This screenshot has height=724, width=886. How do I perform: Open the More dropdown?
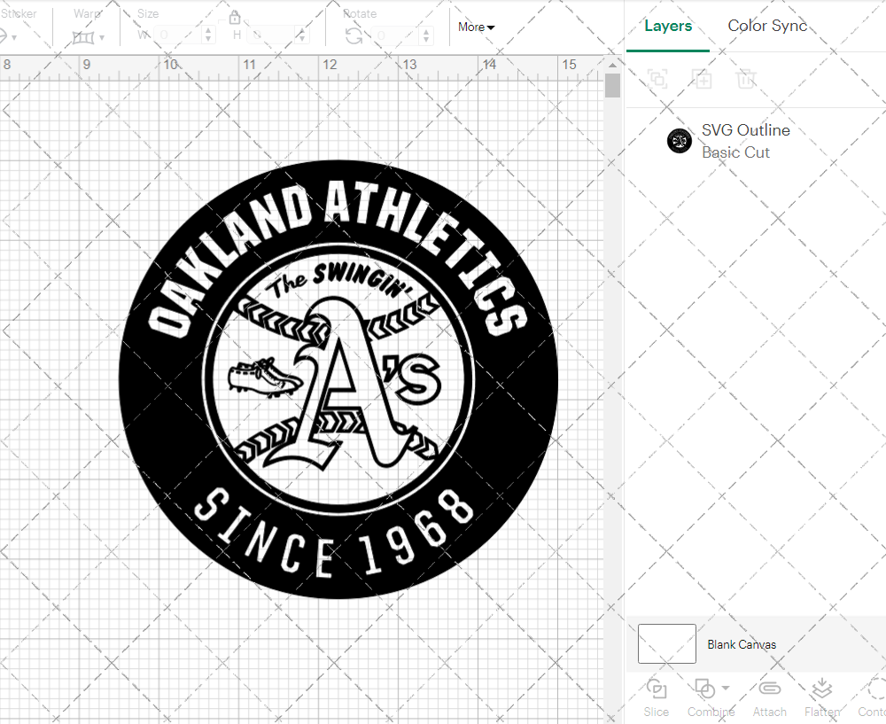point(476,27)
